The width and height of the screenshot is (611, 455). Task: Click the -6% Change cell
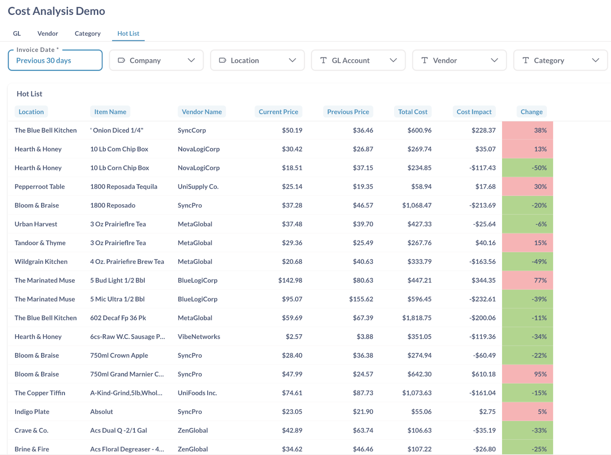pyautogui.click(x=527, y=224)
